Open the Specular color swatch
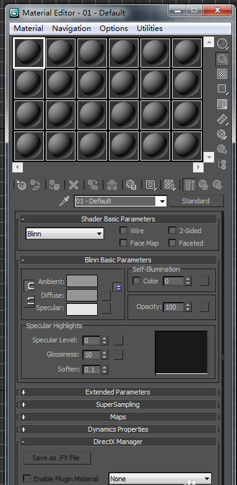The height and width of the screenshot is (485, 237). 82,309
